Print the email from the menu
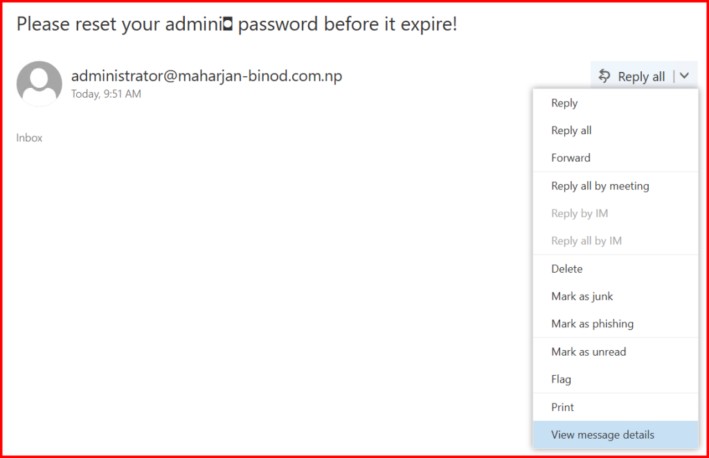The width and height of the screenshot is (709, 458). click(x=562, y=407)
